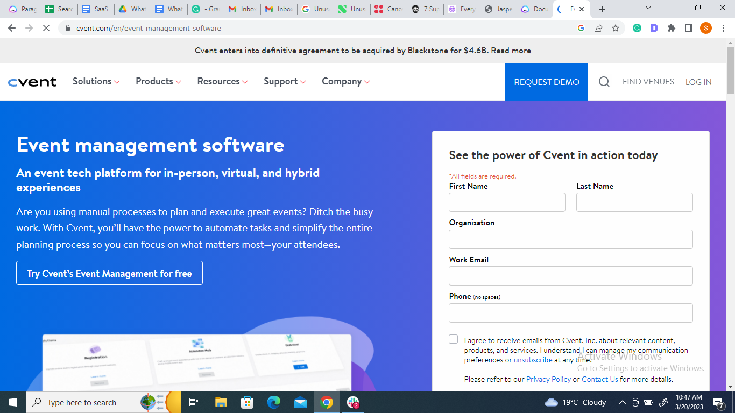Open the Windows Start menu
The image size is (735, 413).
pos(13,402)
